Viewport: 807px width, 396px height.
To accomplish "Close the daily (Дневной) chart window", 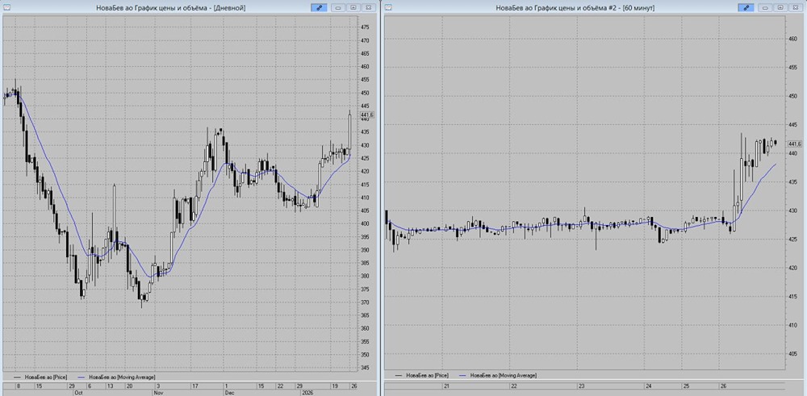I will [368, 8].
